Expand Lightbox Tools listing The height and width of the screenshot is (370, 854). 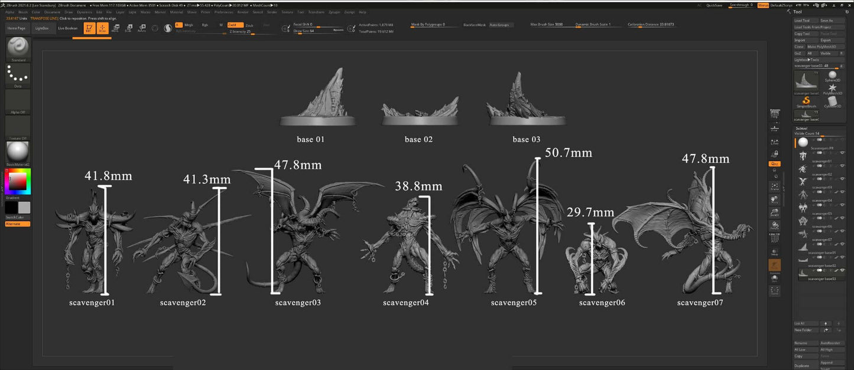pos(807,60)
